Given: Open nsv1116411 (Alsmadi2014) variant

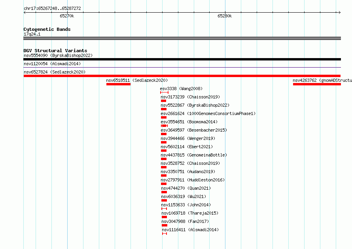Looking at the screenshot, I should (x=190, y=230).
